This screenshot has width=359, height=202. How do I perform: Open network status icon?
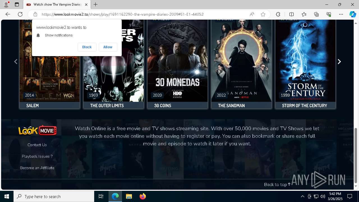316,196
